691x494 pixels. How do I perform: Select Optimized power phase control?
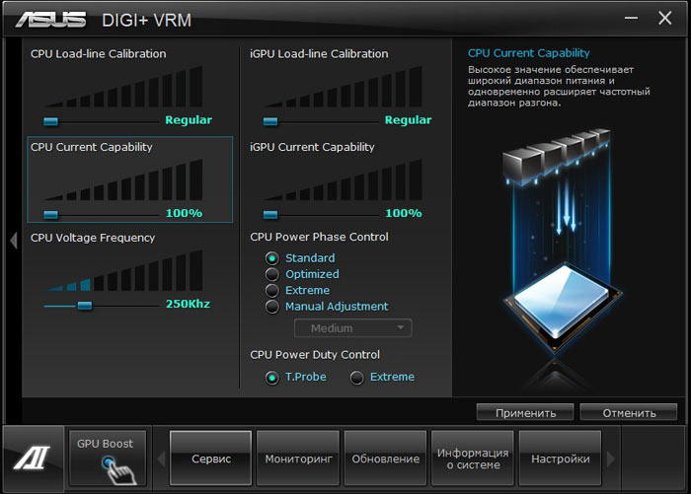[271, 274]
